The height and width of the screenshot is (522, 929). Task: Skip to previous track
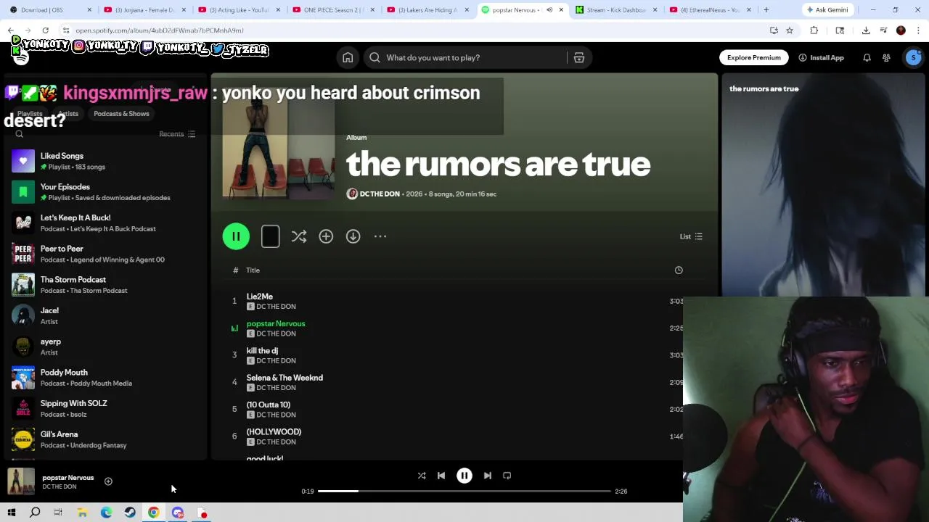click(x=441, y=476)
